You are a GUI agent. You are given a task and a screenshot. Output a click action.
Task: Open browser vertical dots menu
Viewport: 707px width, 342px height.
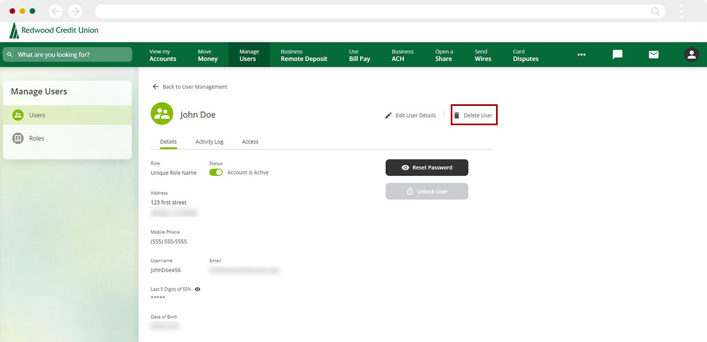(682, 12)
